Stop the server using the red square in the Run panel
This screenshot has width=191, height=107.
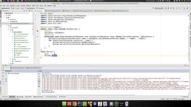(x=3, y=70)
